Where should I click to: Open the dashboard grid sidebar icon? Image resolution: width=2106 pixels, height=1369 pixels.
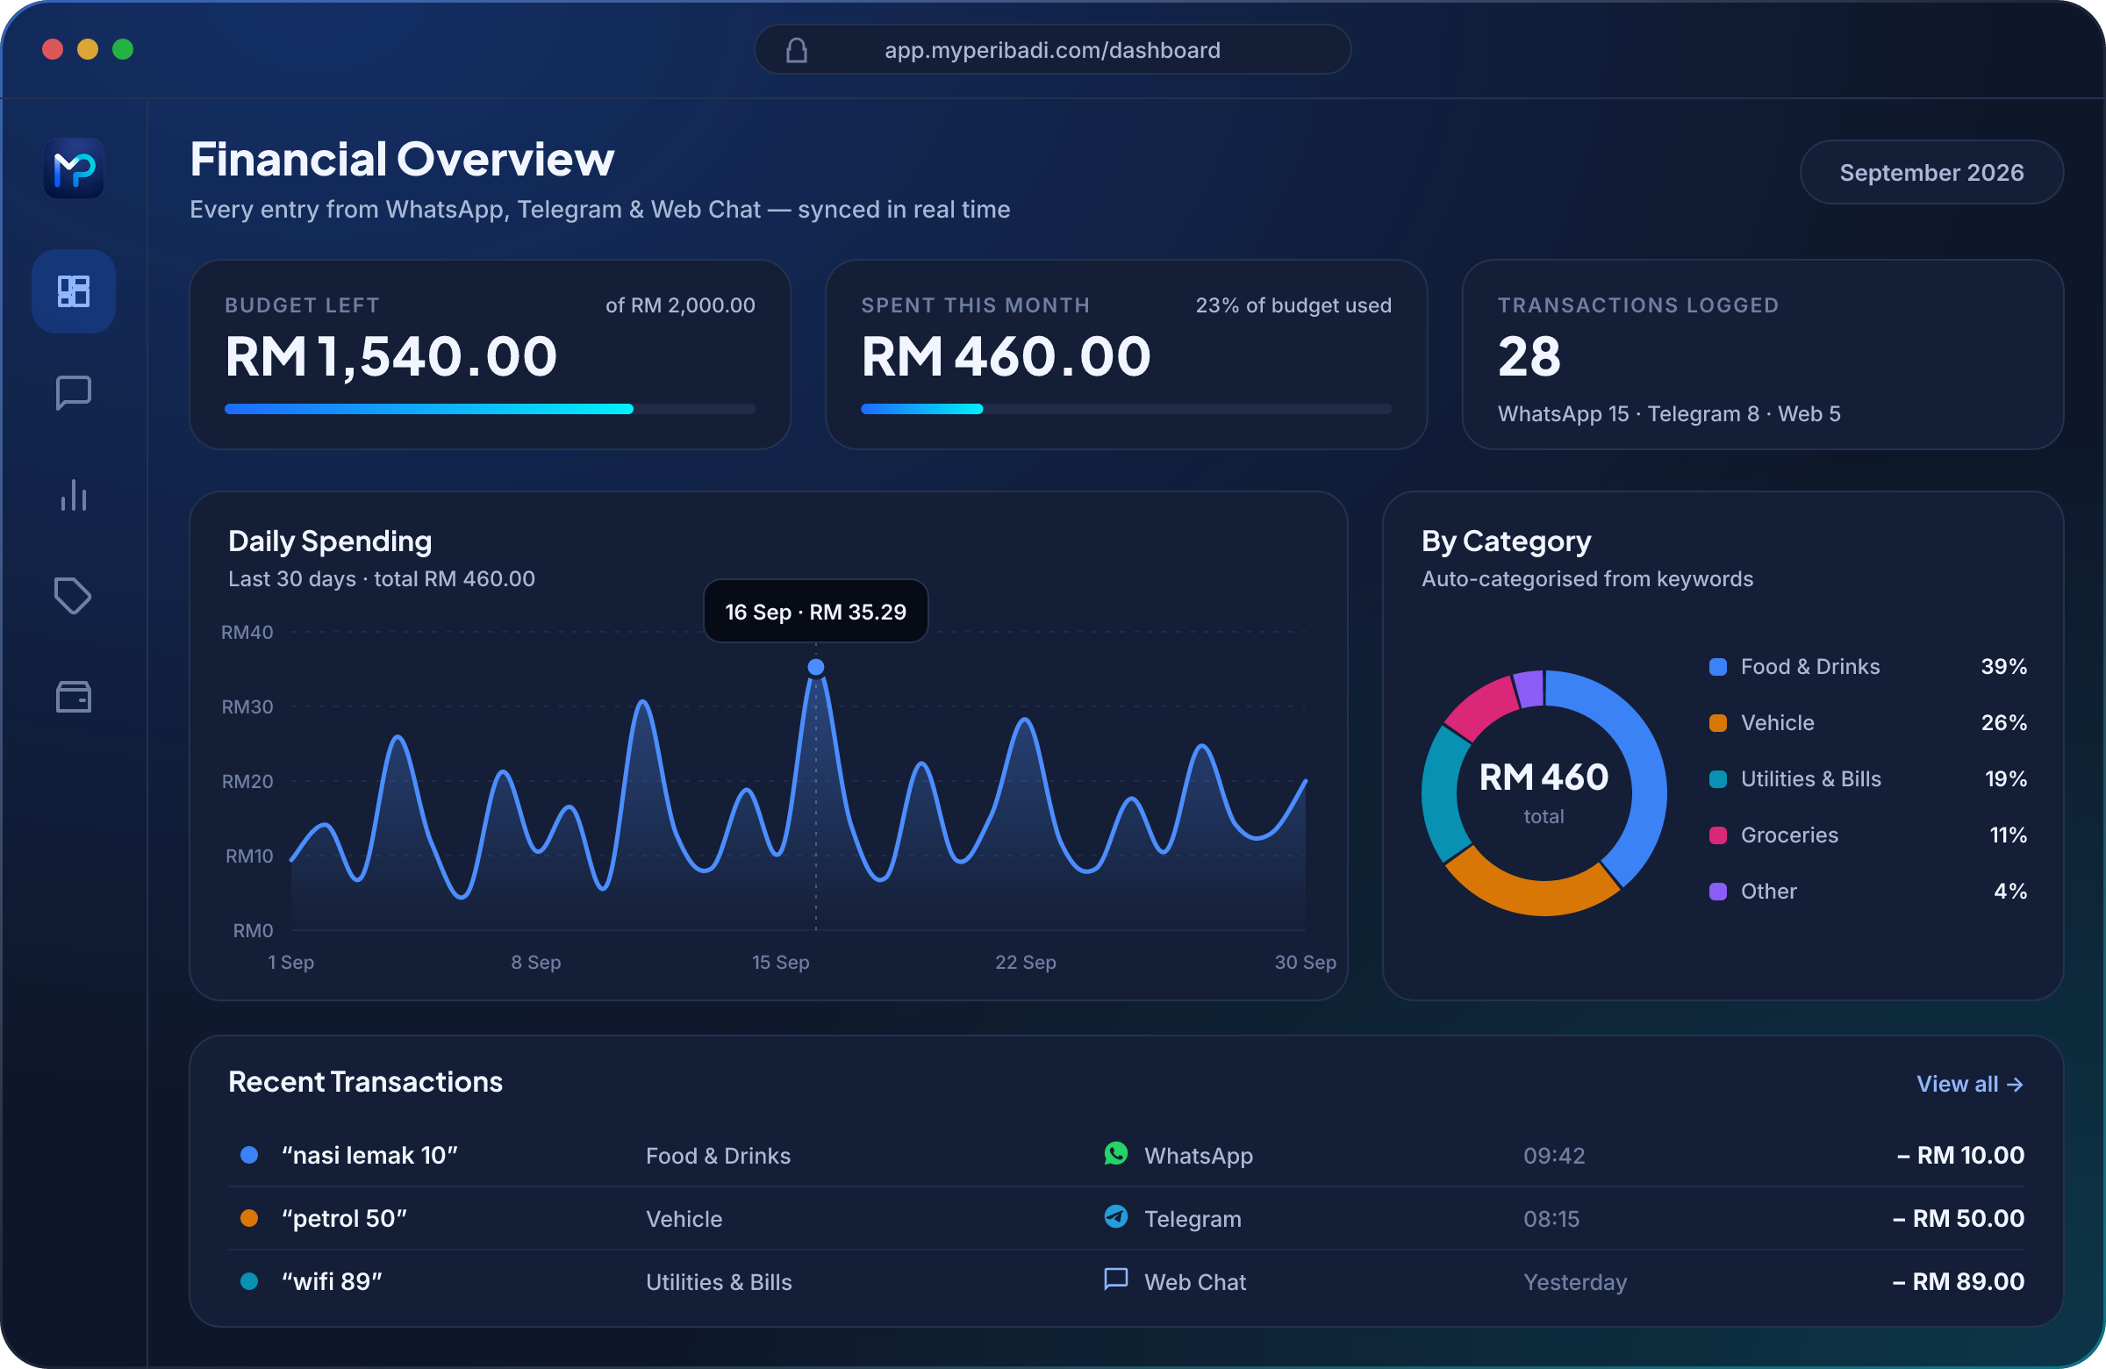74,291
